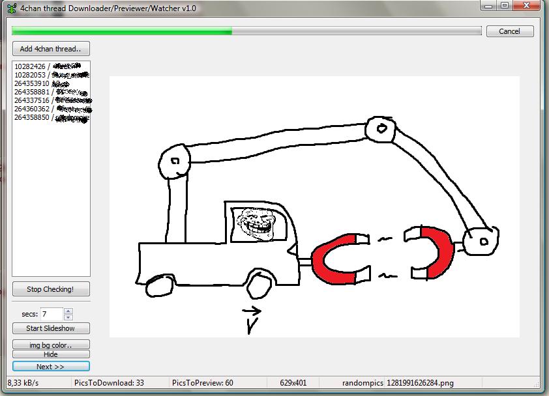This screenshot has height=396, width=549.
Task: Click Stop Checking! button
Action: [51, 289]
